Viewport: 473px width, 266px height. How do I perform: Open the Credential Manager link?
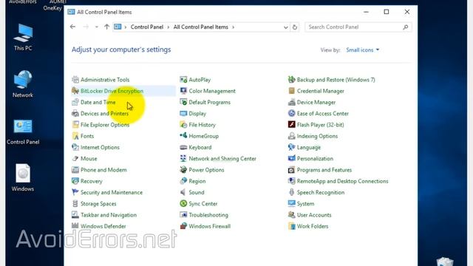(x=320, y=91)
